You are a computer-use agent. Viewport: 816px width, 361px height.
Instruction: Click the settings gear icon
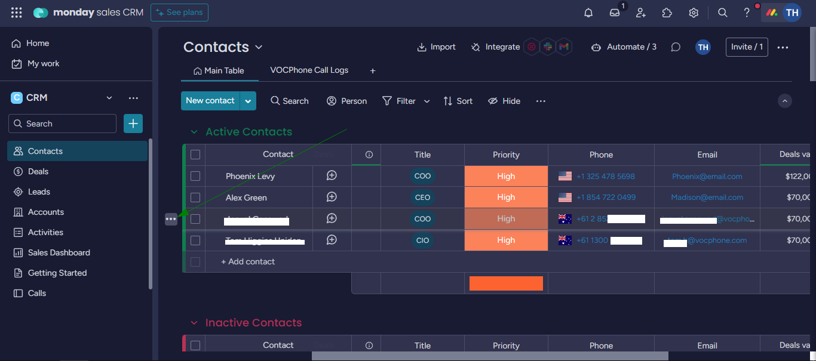point(693,13)
